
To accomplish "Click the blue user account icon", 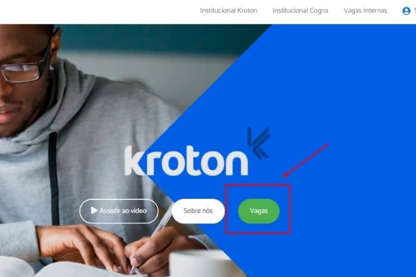I will [x=406, y=11].
